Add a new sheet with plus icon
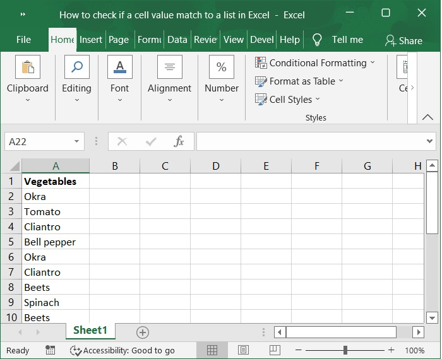Image resolution: width=442 pixels, height=359 pixels. click(x=143, y=332)
